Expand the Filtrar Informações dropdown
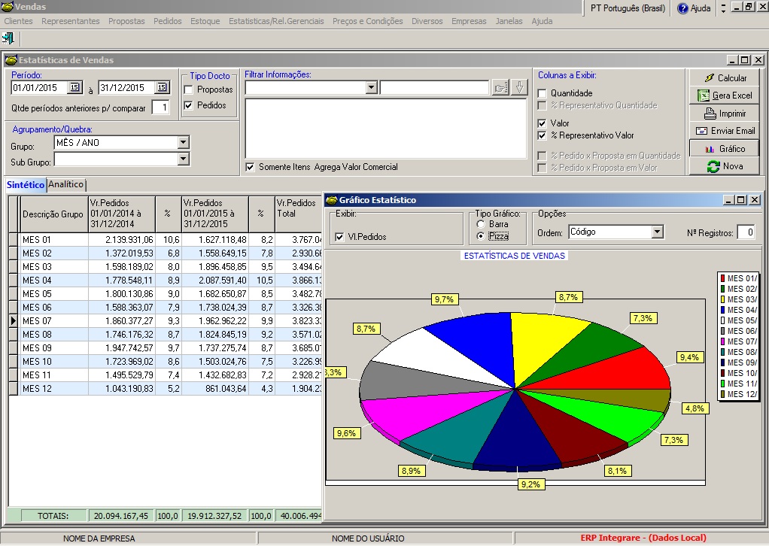769x546 pixels. click(x=370, y=88)
